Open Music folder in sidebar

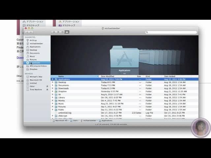(x=32, y=56)
